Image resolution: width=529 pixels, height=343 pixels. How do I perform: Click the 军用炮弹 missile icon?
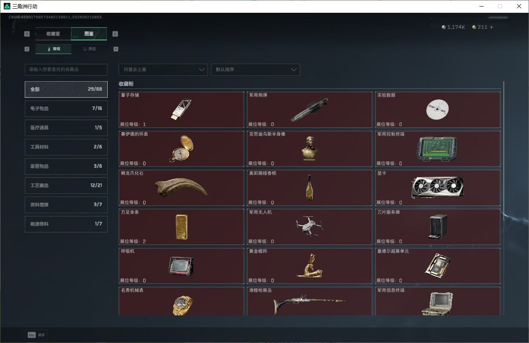309,110
